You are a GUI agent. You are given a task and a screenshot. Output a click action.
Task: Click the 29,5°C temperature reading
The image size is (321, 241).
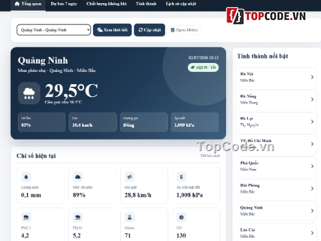tap(71, 91)
